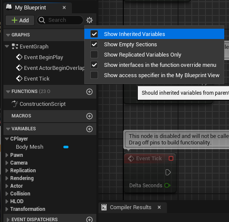Select Show Inherited Variables menu entry text
Screen dimensions: 229x222
134,34
